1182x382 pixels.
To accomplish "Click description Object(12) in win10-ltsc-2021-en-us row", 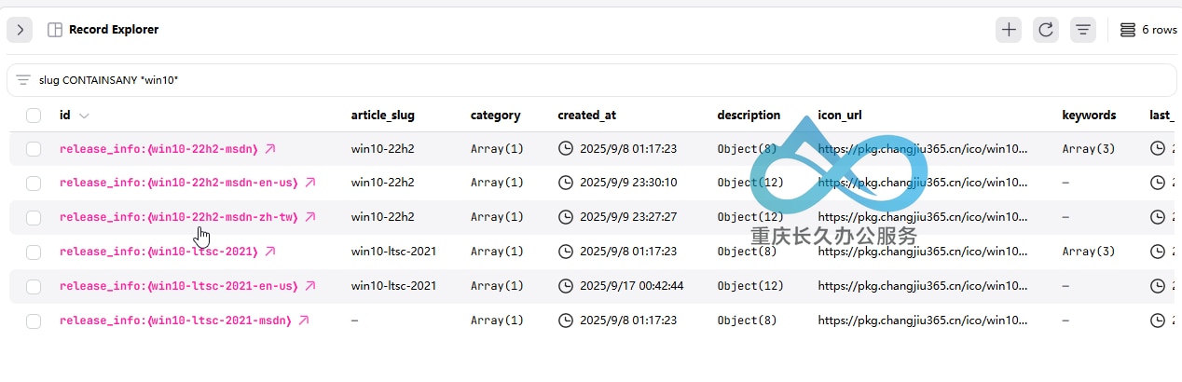I will 750,287.
